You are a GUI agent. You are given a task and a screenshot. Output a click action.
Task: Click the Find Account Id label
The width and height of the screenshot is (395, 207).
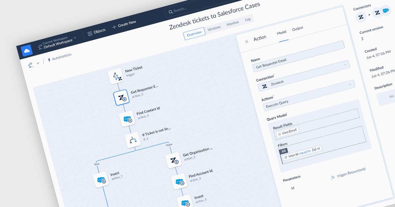pos(200,173)
